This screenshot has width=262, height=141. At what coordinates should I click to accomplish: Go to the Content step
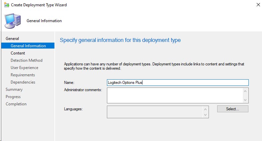(x=18, y=53)
